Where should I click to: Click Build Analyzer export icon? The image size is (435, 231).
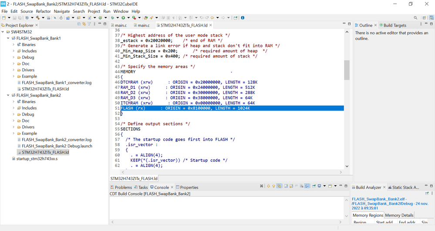pyautogui.click(x=427, y=193)
